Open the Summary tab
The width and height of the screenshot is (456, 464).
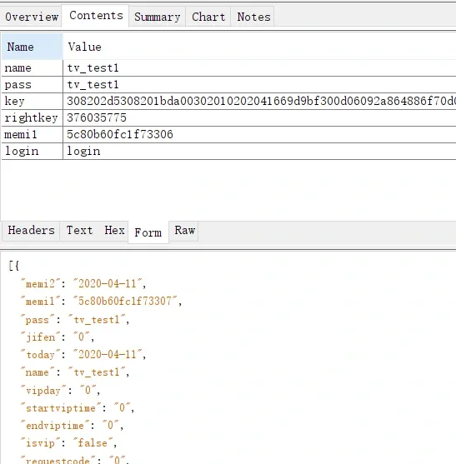[158, 17]
